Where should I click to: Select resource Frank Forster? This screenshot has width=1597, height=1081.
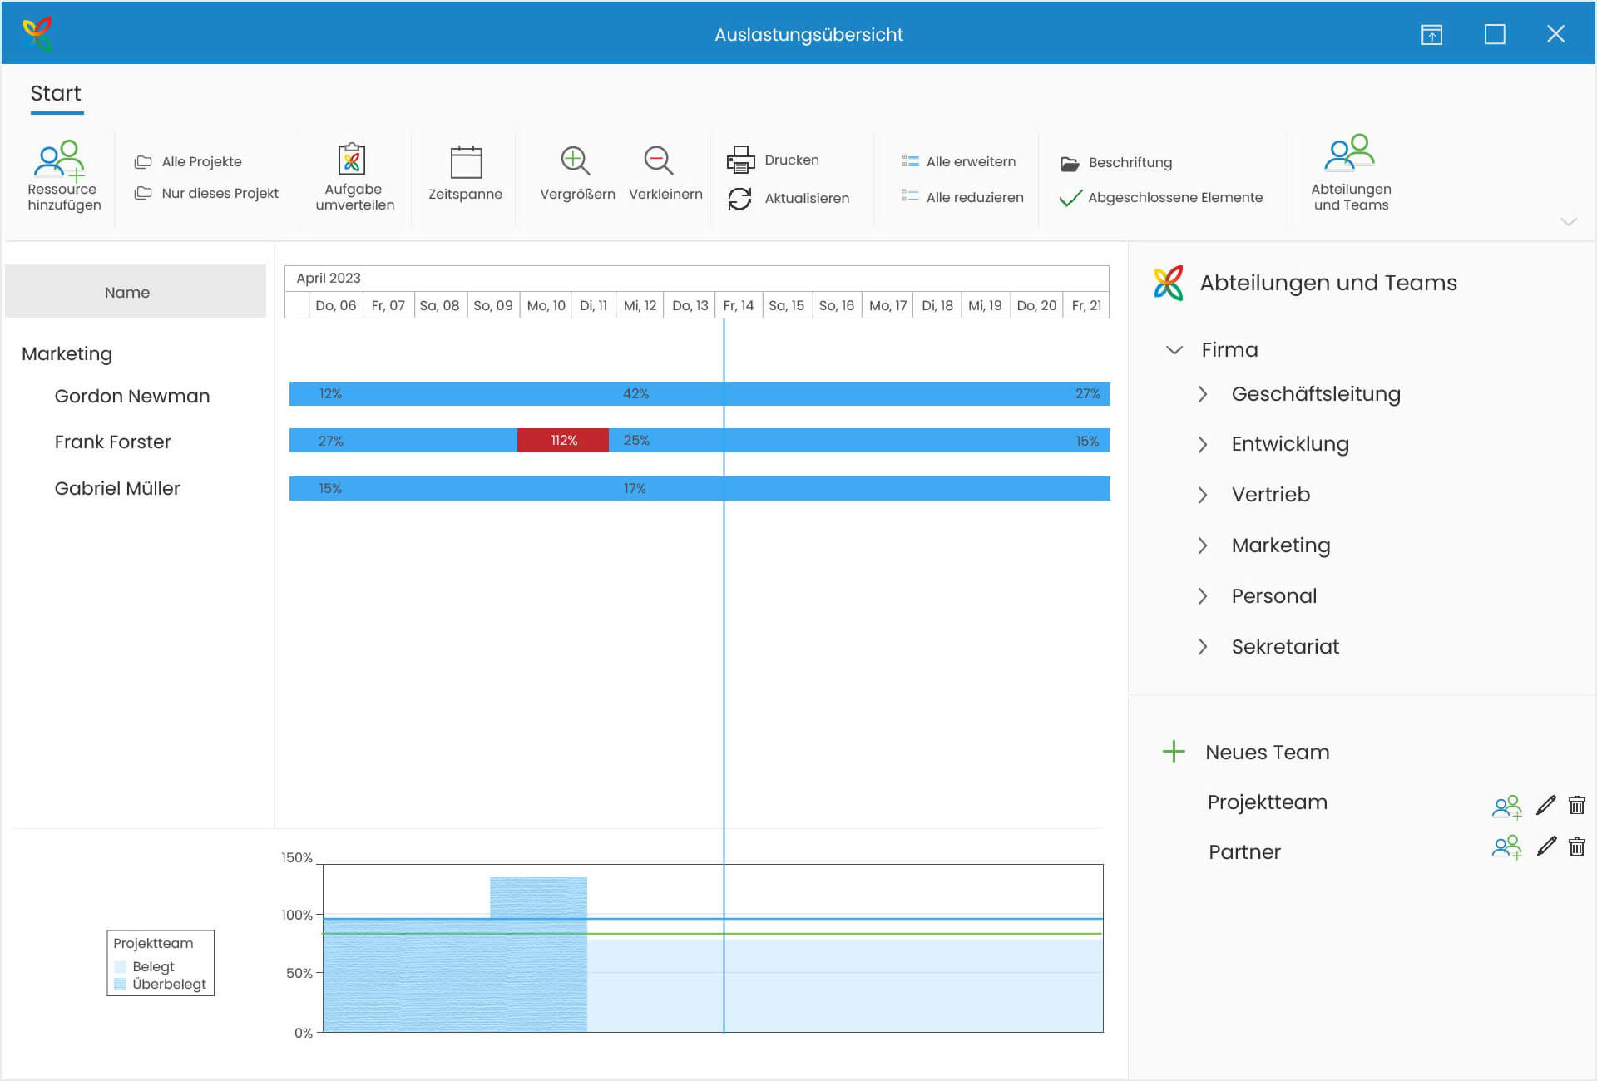(112, 442)
